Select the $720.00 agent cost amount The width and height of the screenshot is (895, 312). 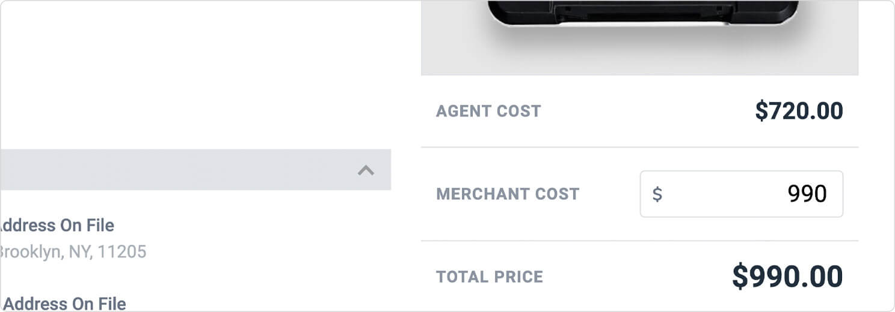click(799, 111)
